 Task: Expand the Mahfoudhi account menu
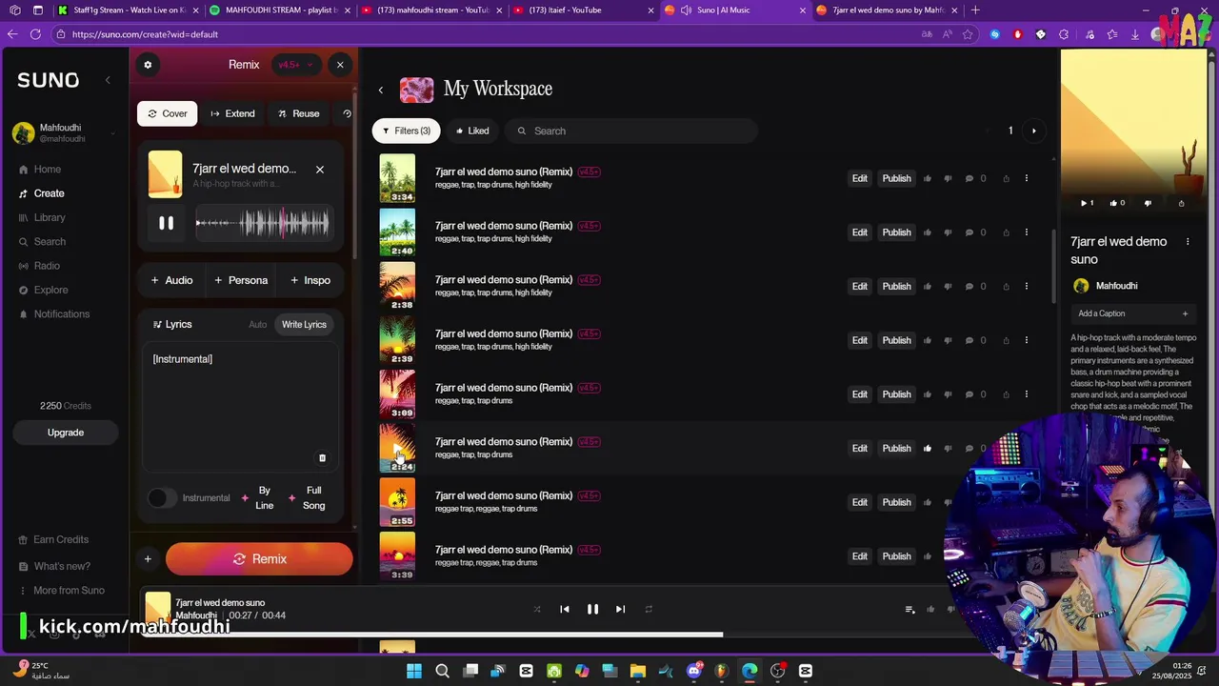point(114,133)
